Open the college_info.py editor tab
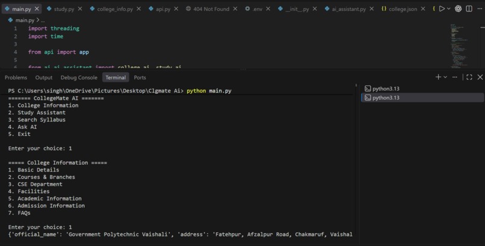 point(115,9)
